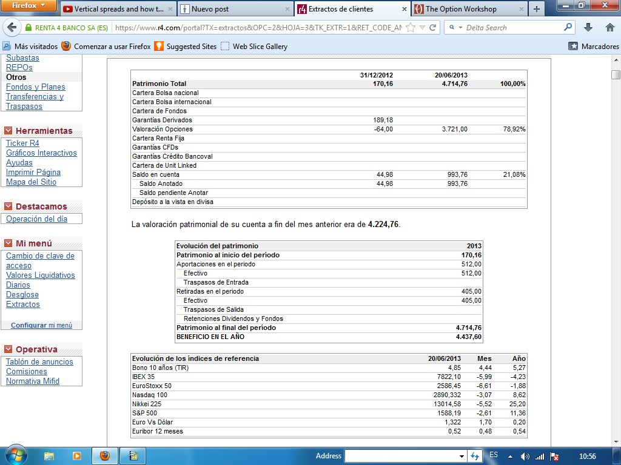Open the Normativa Mifid link
The image size is (621, 465).
pyautogui.click(x=33, y=381)
